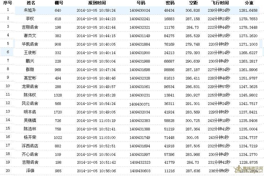Screen dimensions: 264x176
Task: Sort by the 分速 column header
Action: [249, 3]
